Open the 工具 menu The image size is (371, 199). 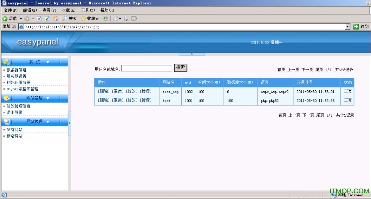pyautogui.click(x=87, y=10)
